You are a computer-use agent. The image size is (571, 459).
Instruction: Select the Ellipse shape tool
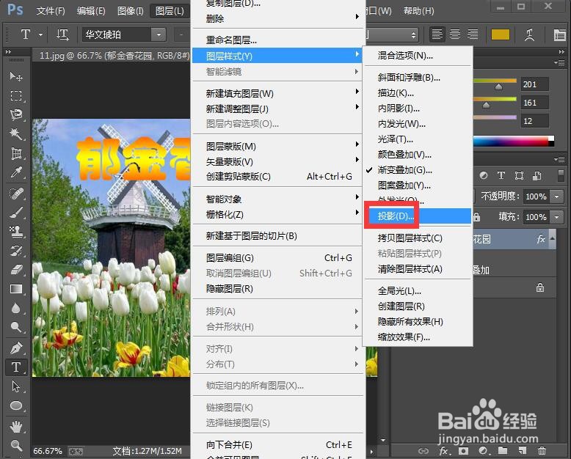pyautogui.click(x=16, y=405)
